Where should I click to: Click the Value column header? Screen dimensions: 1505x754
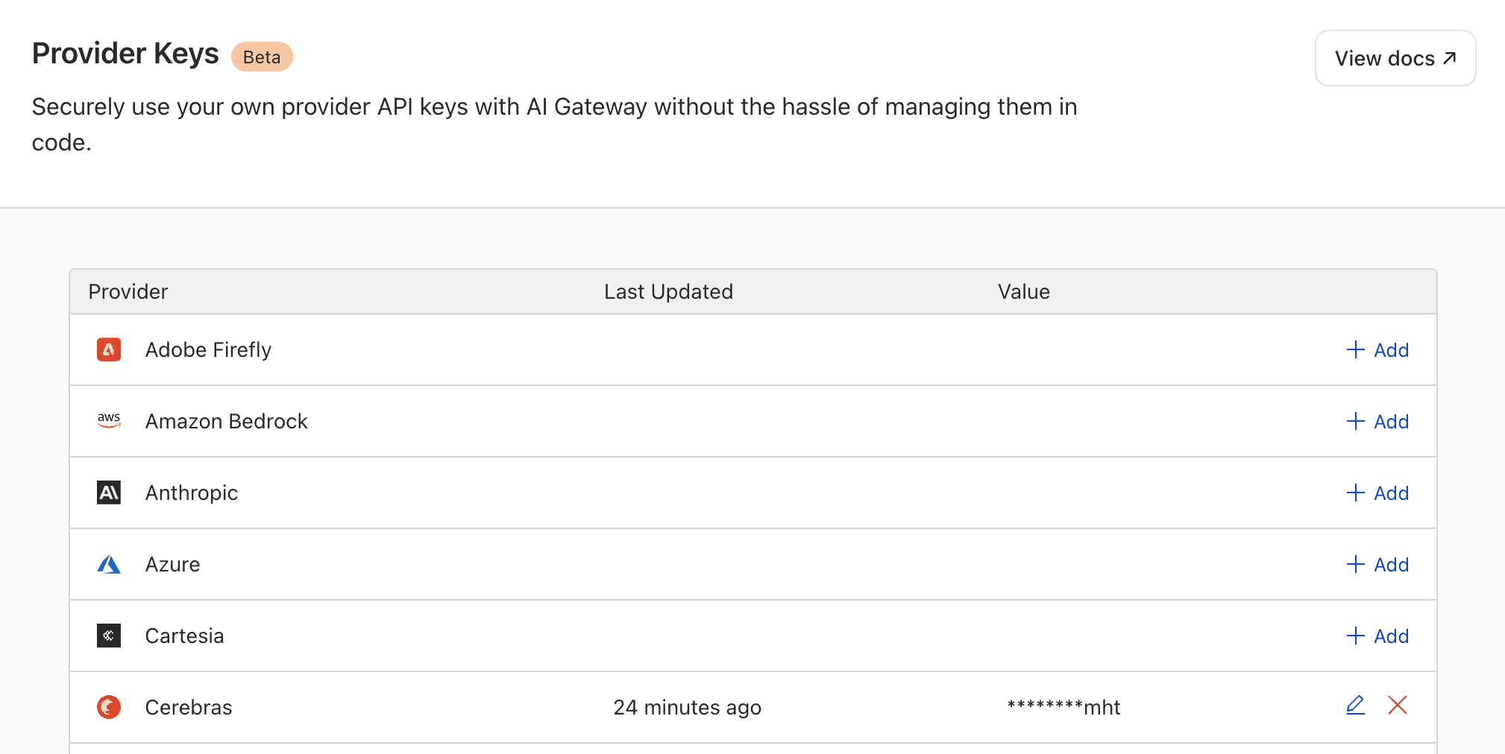pyautogui.click(x=1024, y=291)
